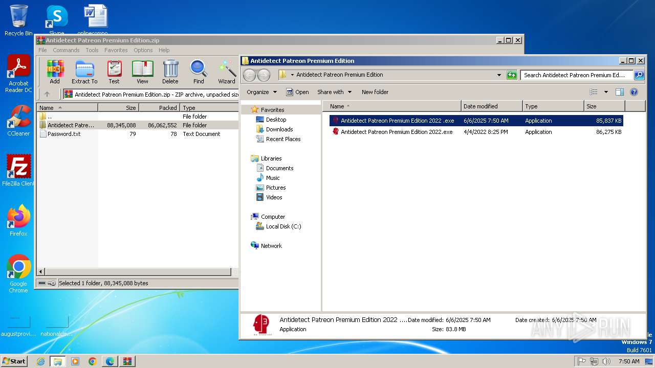Click the search magnifier button in Explorer
The image size is (655, 368).
click(x=639, y=75)
